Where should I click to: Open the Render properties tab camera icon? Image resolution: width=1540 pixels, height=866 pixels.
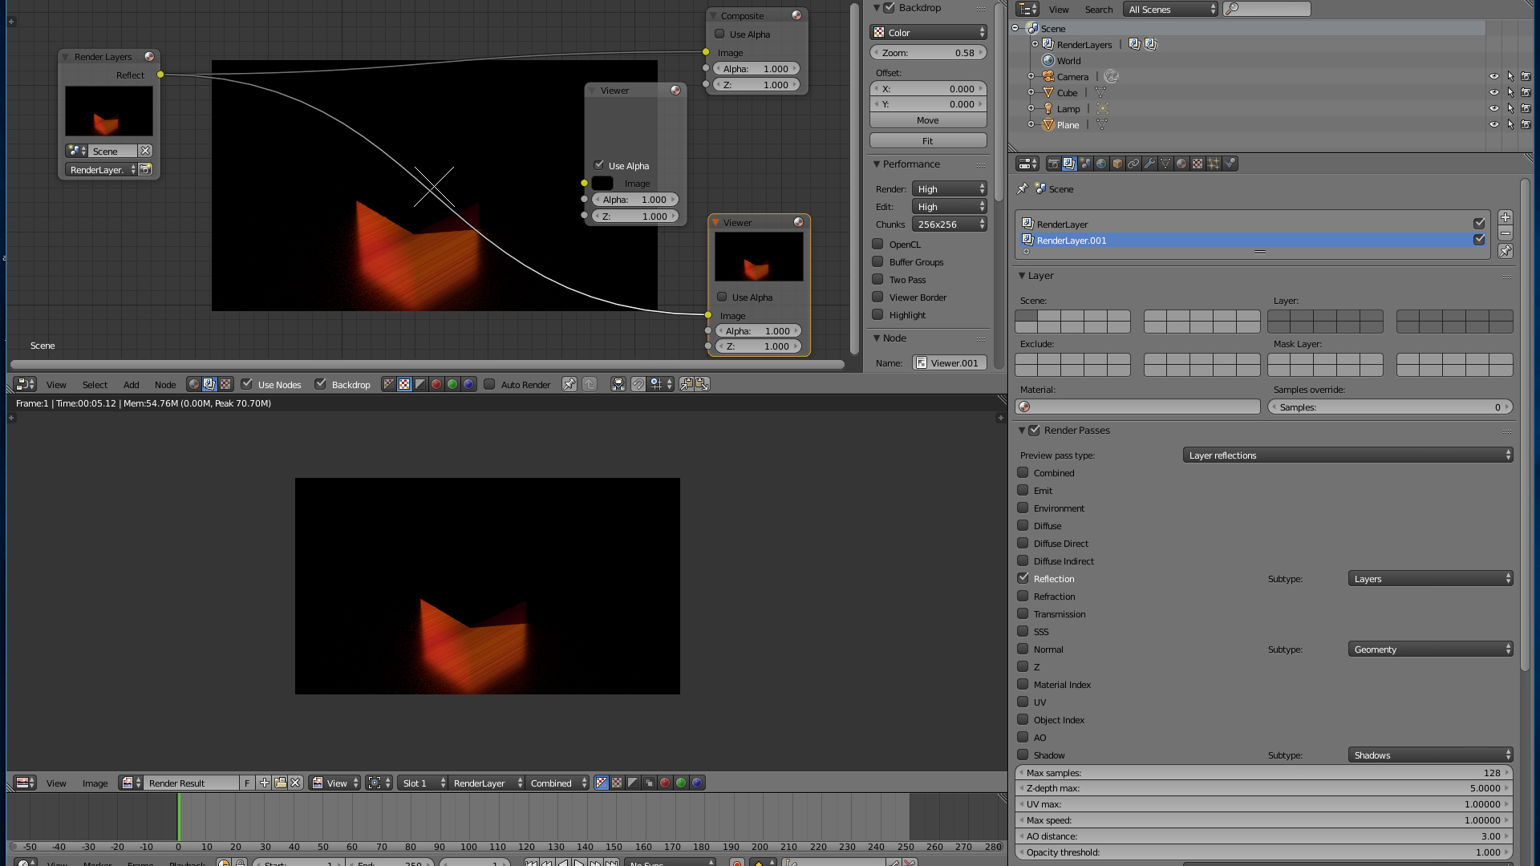[x=1053, y=164]
